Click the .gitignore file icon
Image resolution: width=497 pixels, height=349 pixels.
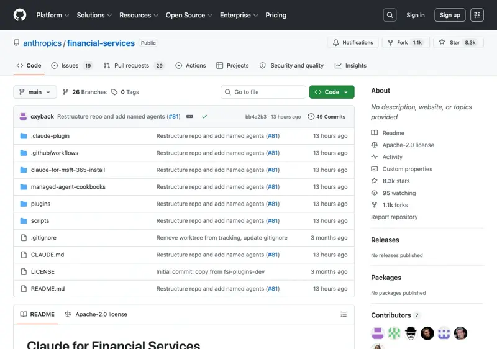pos(24,237)
